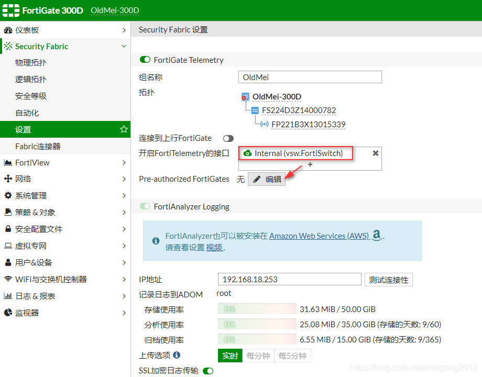Click the 网络 move-arrows icon
This screenshot has width=482, height=377.
pos(8,179)
